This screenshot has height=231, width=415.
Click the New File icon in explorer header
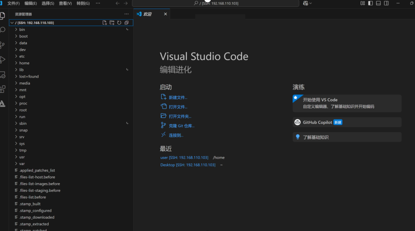(x=104, y=23)
